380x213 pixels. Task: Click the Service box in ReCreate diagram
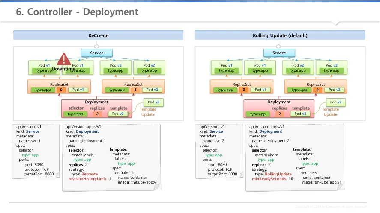[97, 53]
